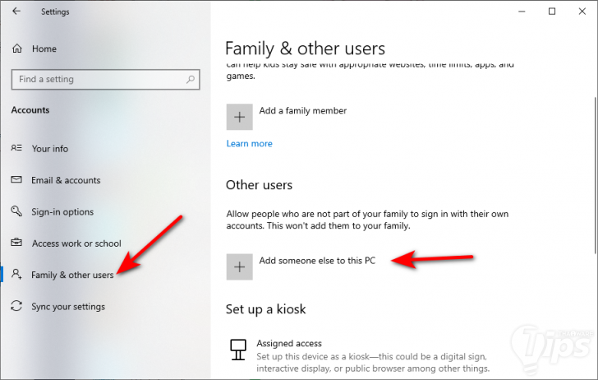Open Home via the house icon
The height and width of the screenshot is (380, 598).
click(16, 49)
